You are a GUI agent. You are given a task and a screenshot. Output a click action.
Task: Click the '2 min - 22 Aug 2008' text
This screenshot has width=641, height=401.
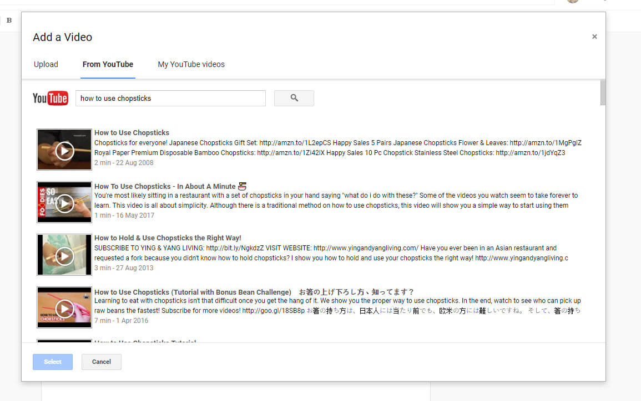point(124,163)
